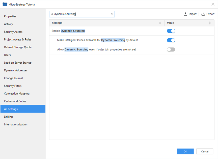Sort by the Value column arrows
This screenshot has width=218, height=159.
[x=210, y=23]
